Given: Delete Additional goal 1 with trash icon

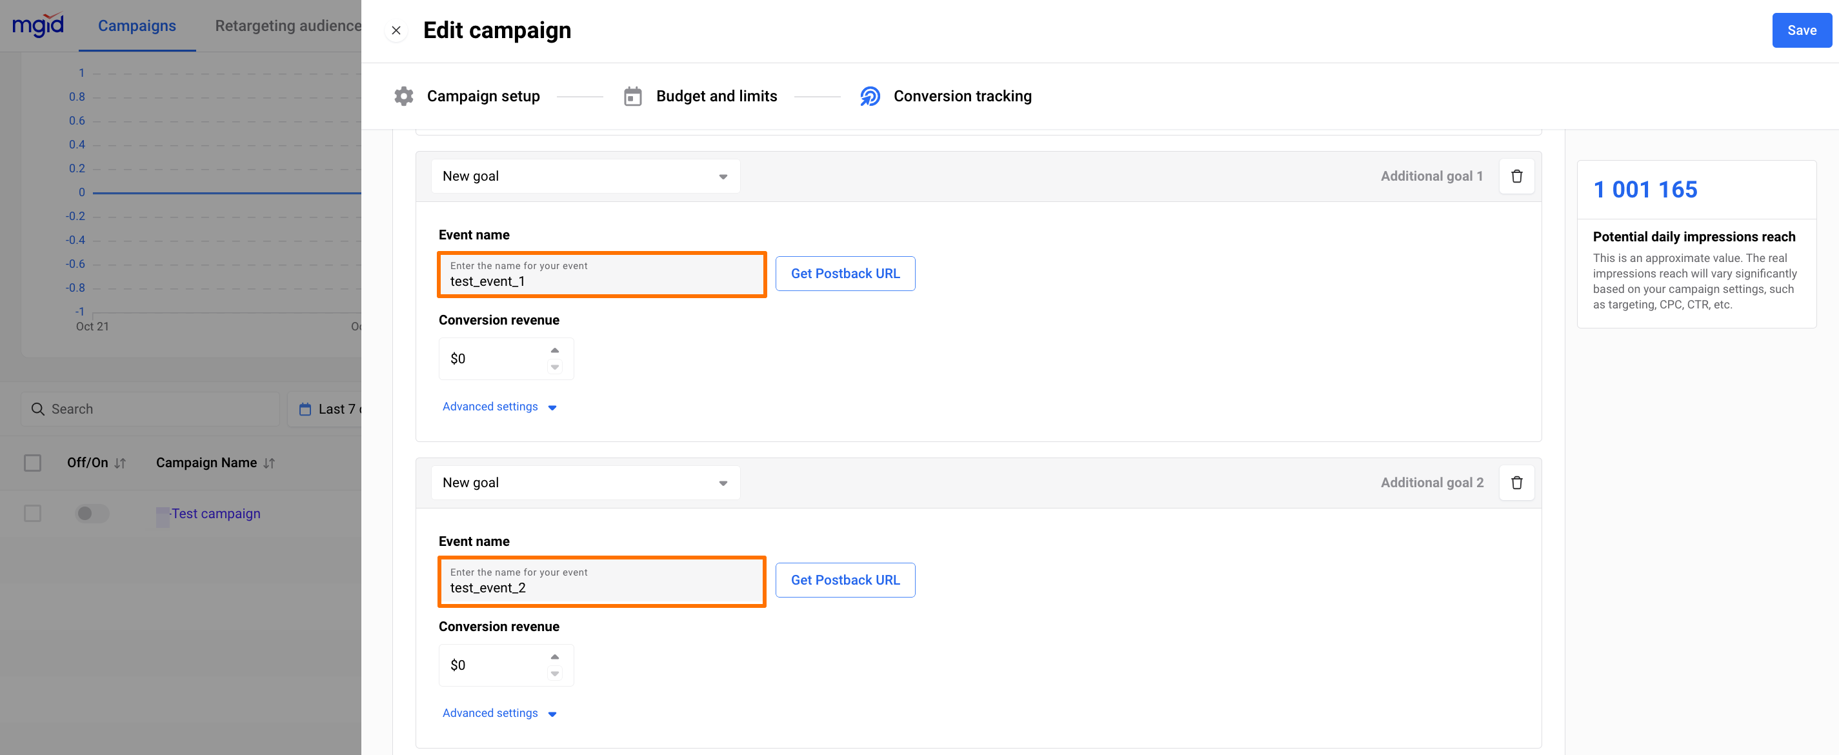Looking at the screenshot, I should (x=1516, y=176).
